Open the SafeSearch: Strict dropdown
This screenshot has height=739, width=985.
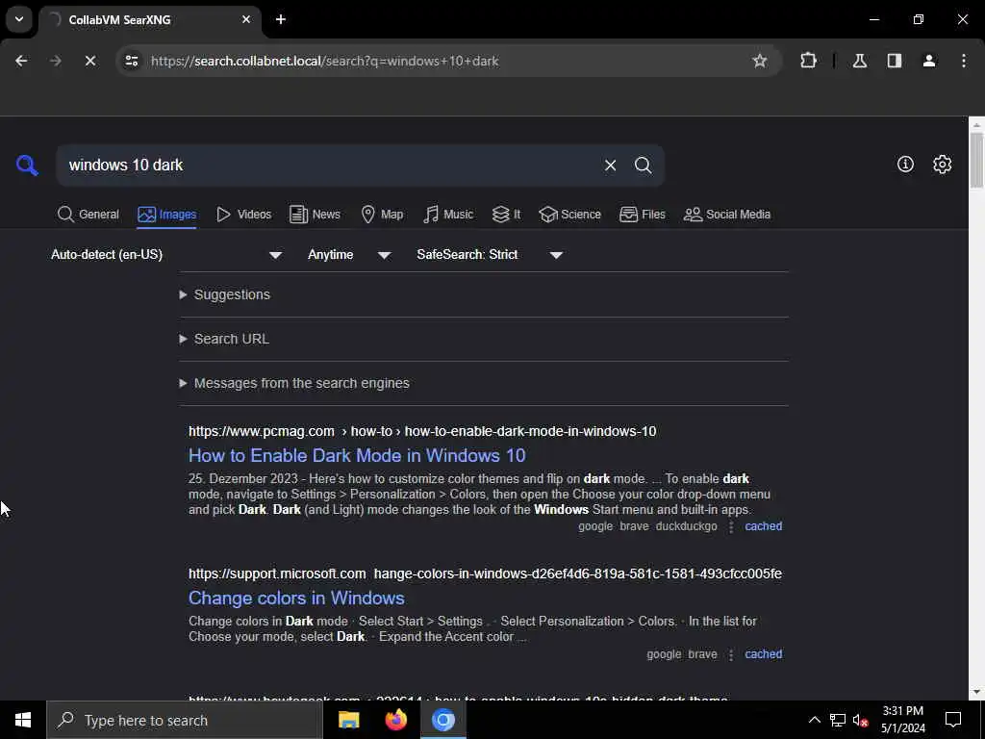click(x=490, y=254)
